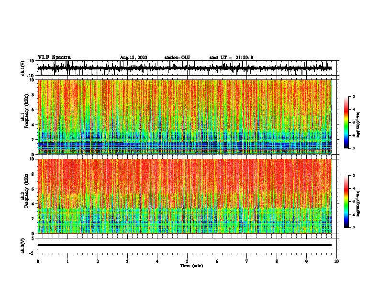Select the "Time (min)" axis label
Image resolution: width=379 pixels, height=293 pixels.
point(191,266)
